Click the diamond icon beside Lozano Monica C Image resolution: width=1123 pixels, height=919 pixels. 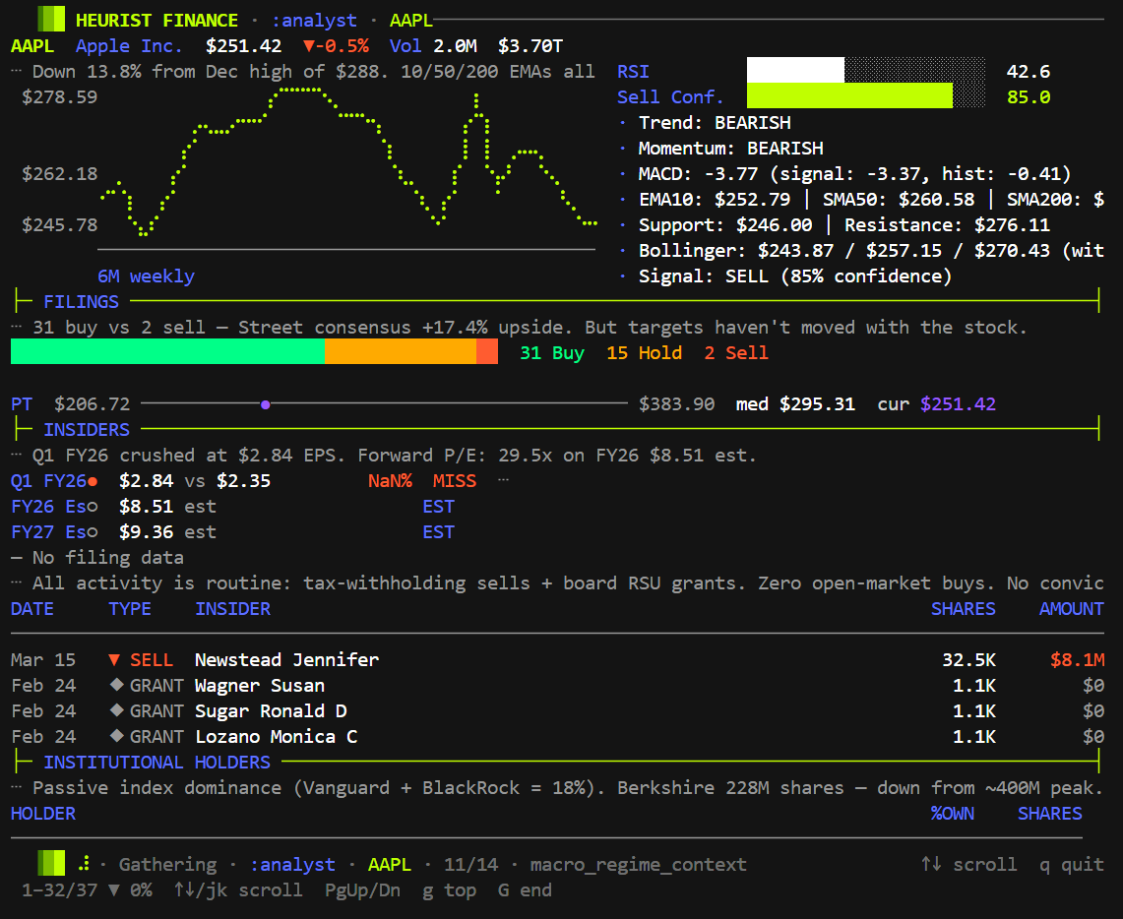click(116, 736)
